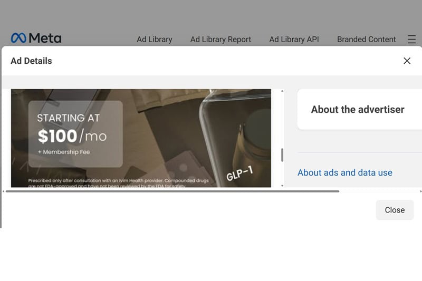Screen dimensions: 422x281
Task: Click the horizontal scrollbar thumb
Action: point(172,191)
